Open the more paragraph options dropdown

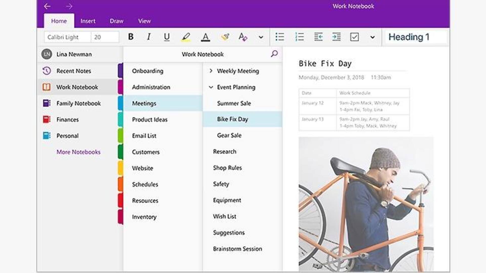372,37
